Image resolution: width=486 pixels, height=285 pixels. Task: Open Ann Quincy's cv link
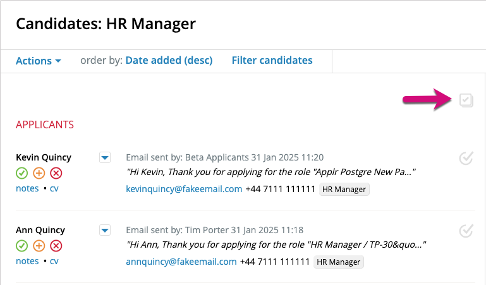(x=54, y=261)
